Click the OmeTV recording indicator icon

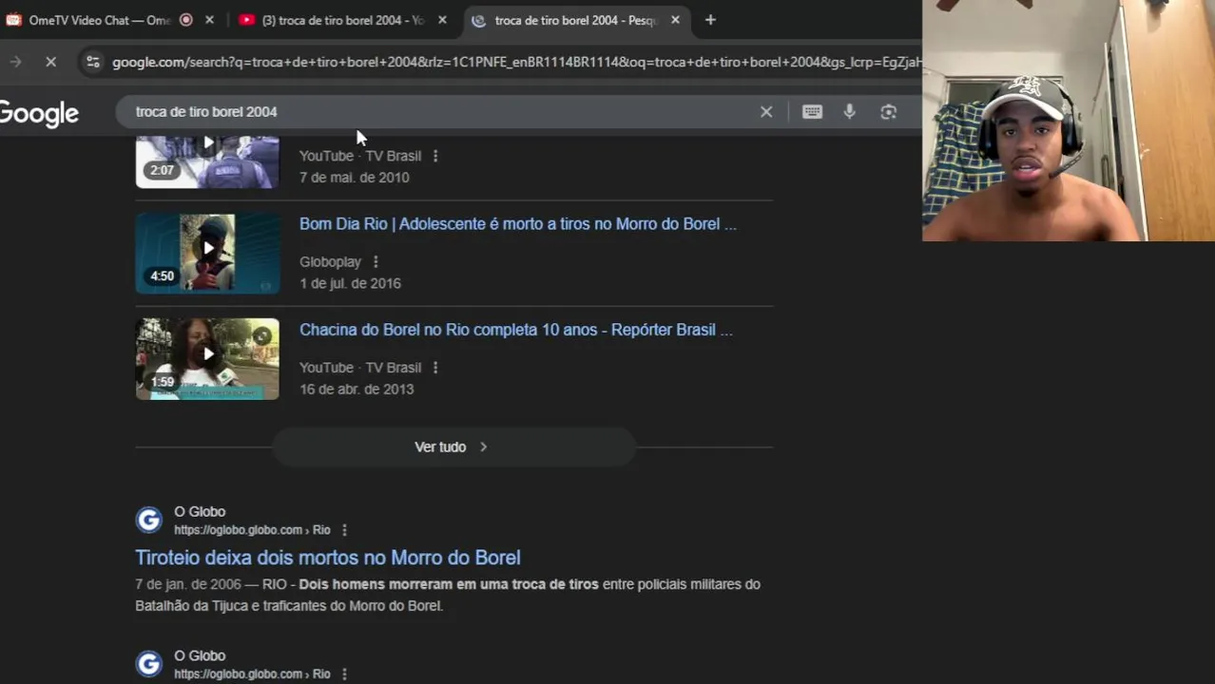click(186, 20)
